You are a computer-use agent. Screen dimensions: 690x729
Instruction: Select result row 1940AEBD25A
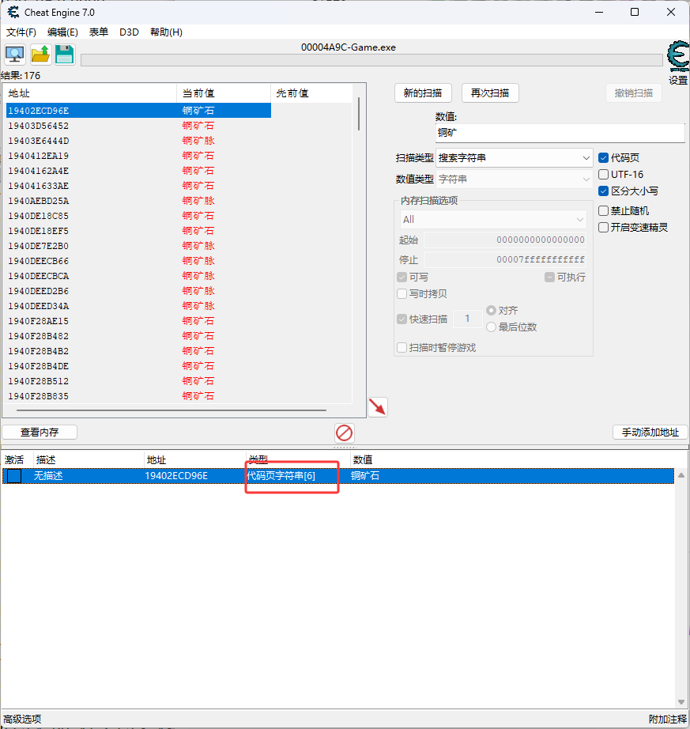(138, 201)
